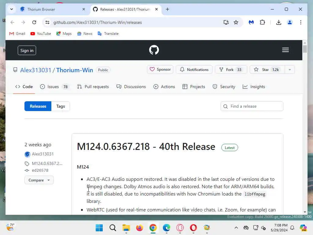Screen dimensions: 313x235
Task: Install app icon in address bar
Action: [x=226, y=22]
